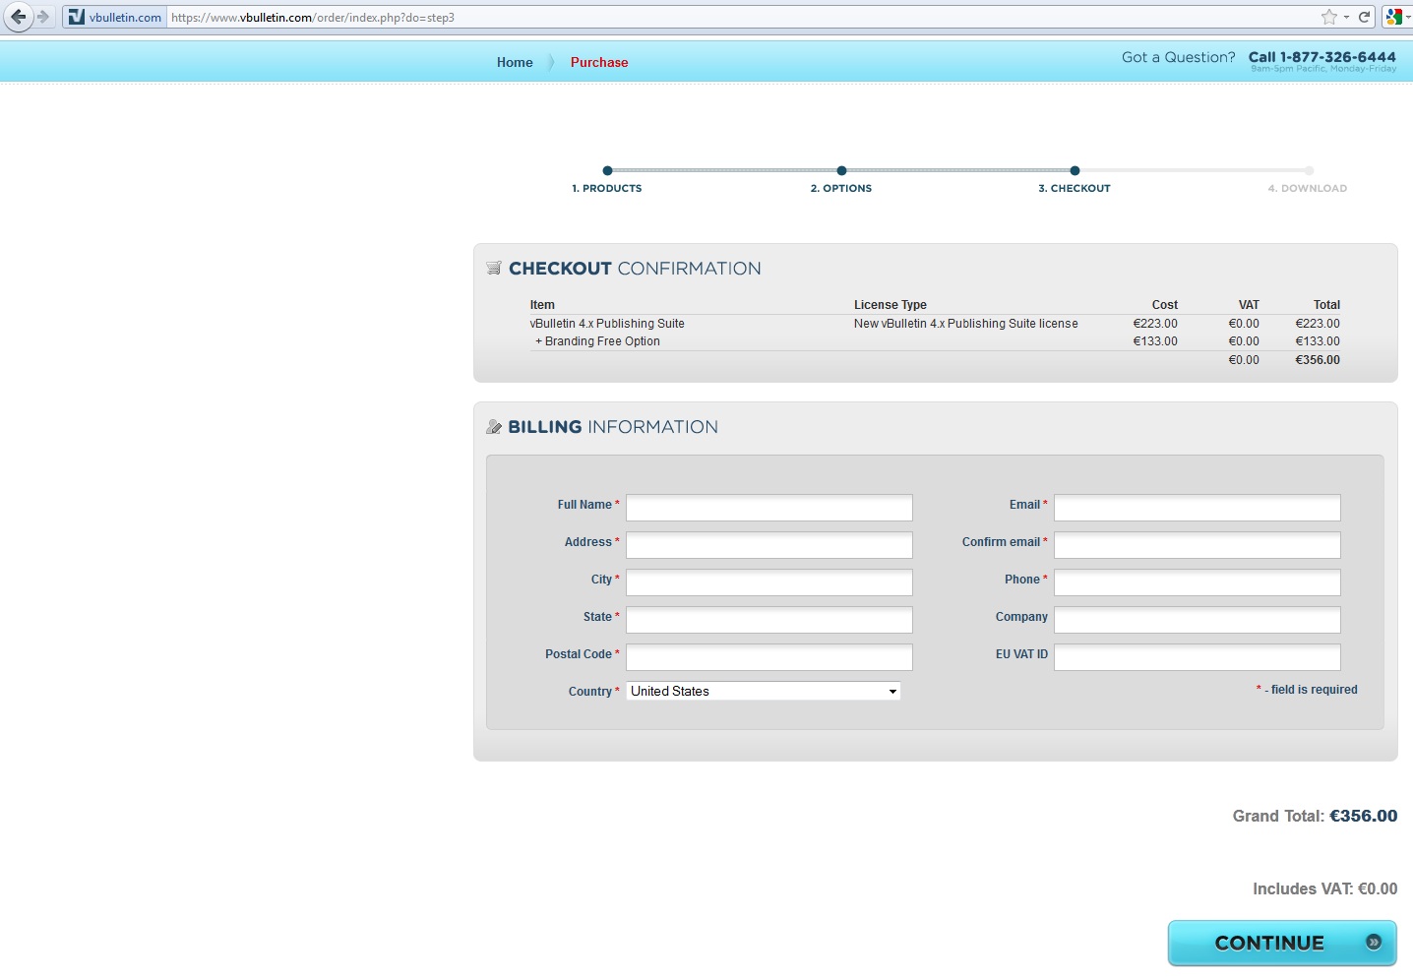This screenshot has width=1413, height=979.
Task: Click the Address input field
Action: [769, 545]
